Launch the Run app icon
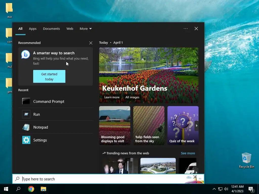The width and height of the screenshot is (259, 194). (x=26, y=114)
